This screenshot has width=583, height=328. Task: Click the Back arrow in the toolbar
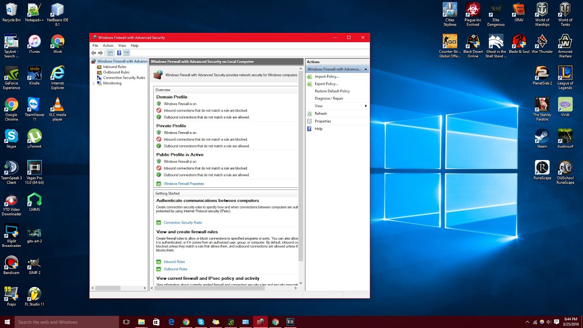pyautogui.click(x=94, y=53)
